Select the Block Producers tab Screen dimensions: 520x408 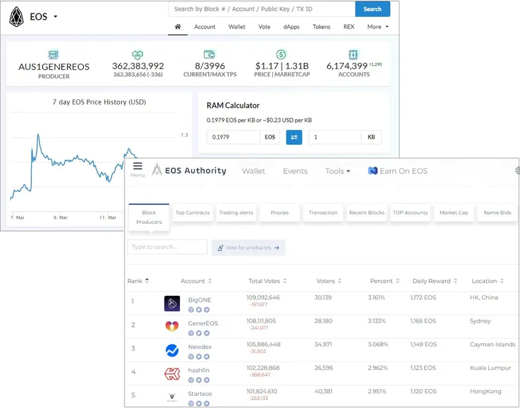149,217
